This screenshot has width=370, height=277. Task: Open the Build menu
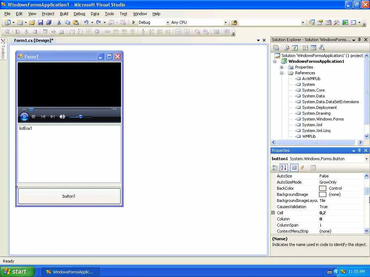click(64, 14)
